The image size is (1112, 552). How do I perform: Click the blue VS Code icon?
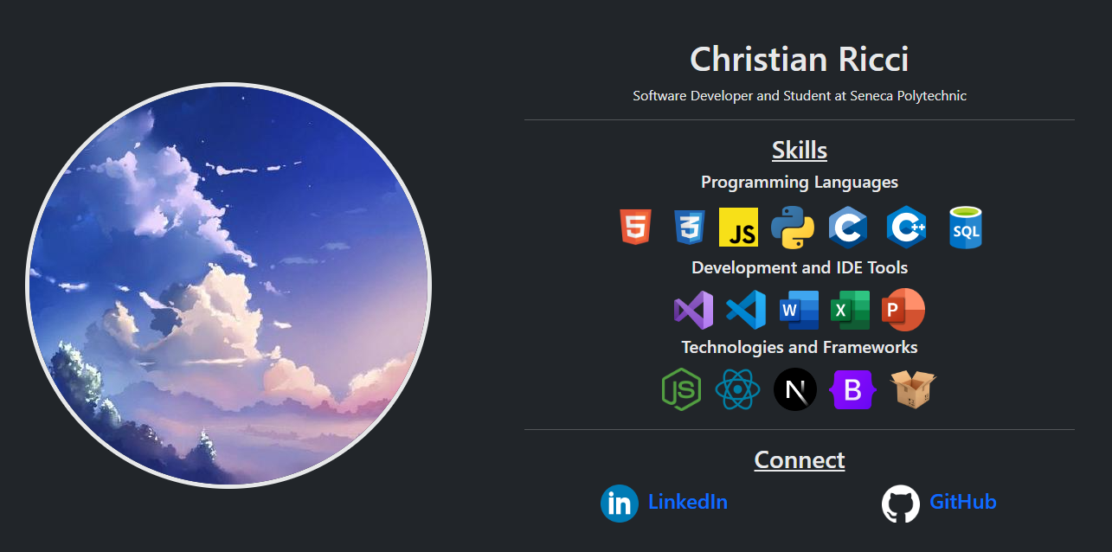(x=746, y=310)
